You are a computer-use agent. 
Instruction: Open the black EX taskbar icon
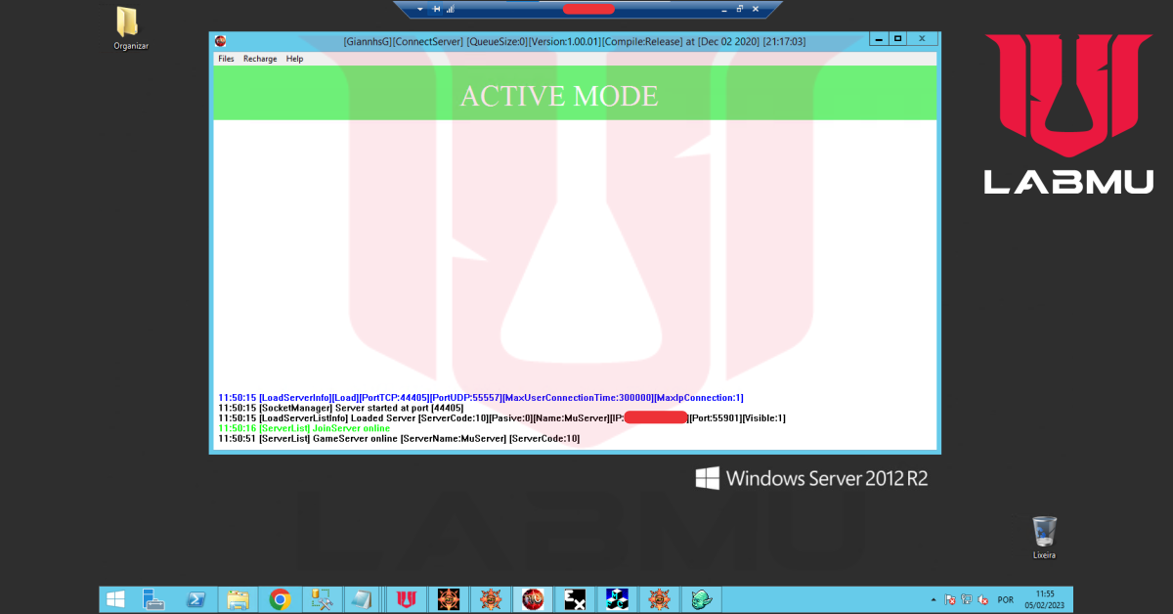pyautogui.click(x=575, y=599)
